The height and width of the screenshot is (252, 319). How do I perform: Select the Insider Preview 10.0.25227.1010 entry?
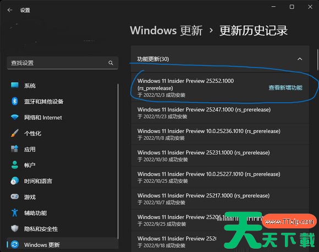(x=220, y=177)
